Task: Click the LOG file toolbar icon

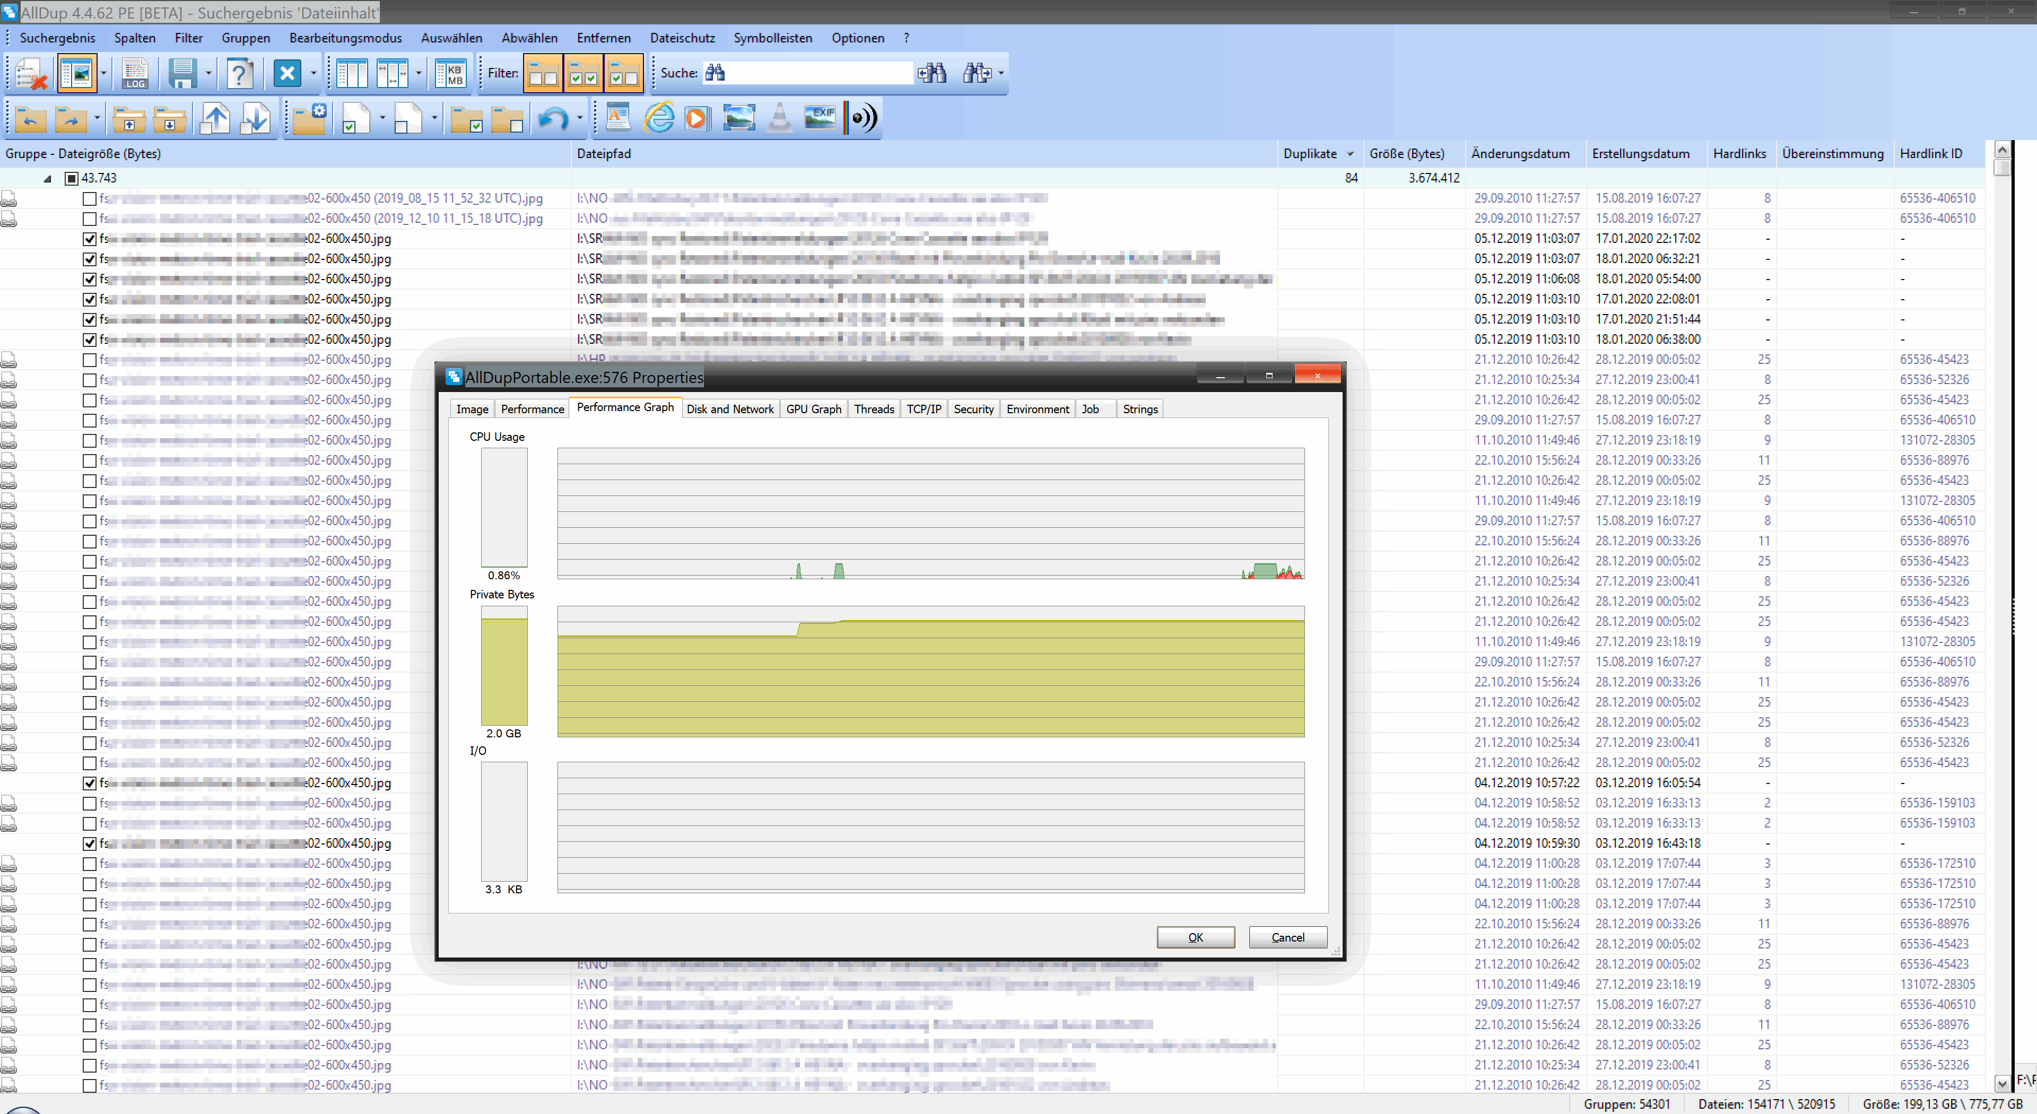Action: [x=135, y=74]
